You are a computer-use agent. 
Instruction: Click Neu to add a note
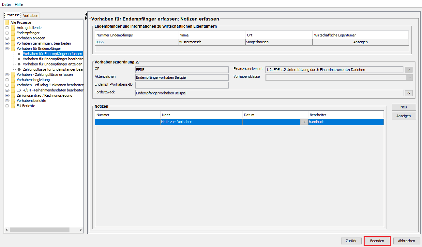(x=404, y=107)
